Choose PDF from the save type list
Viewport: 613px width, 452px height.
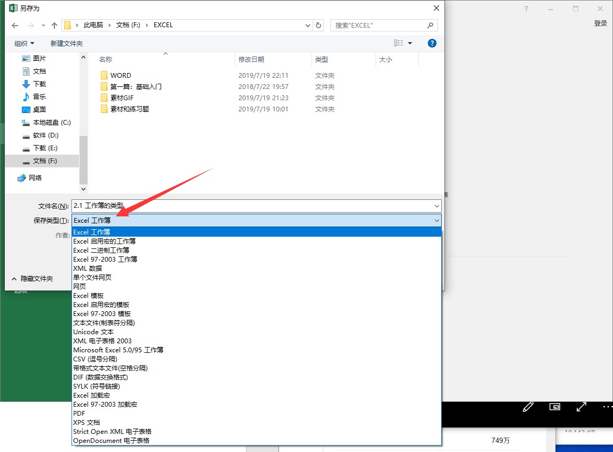pos(79,414)
